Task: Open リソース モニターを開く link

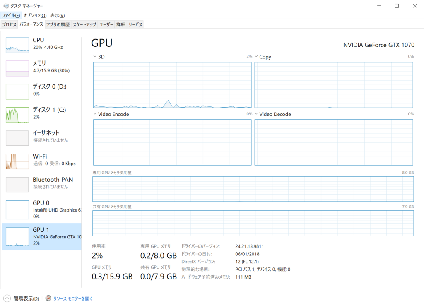Action: click(73, 298)
